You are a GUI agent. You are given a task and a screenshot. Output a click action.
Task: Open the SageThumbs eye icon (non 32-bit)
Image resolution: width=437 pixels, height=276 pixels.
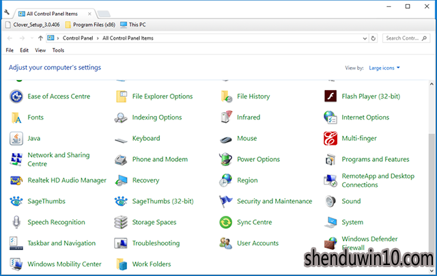coord(16,202)
